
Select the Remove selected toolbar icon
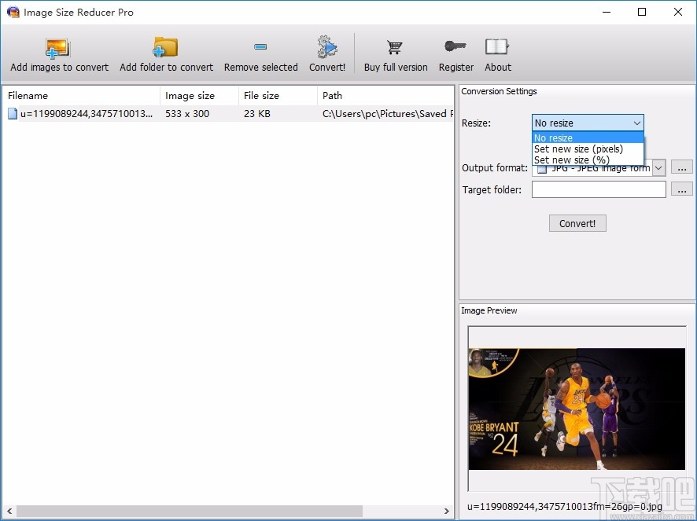click(x=260, y=47)
